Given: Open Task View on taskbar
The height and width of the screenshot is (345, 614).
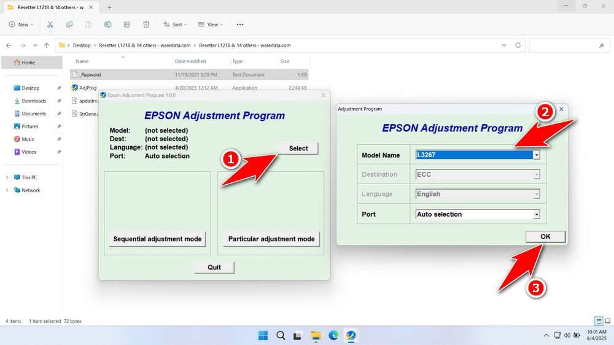Looking at the screenshot, I should point(298,335).
